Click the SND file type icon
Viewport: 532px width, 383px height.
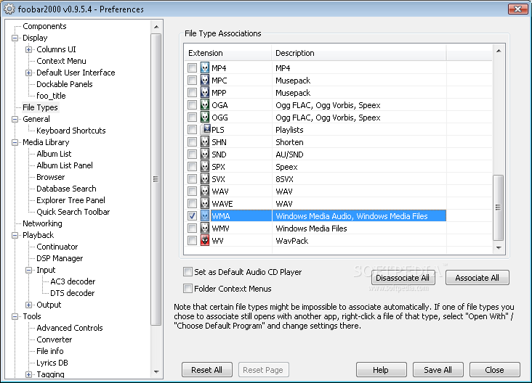[205, 154]
